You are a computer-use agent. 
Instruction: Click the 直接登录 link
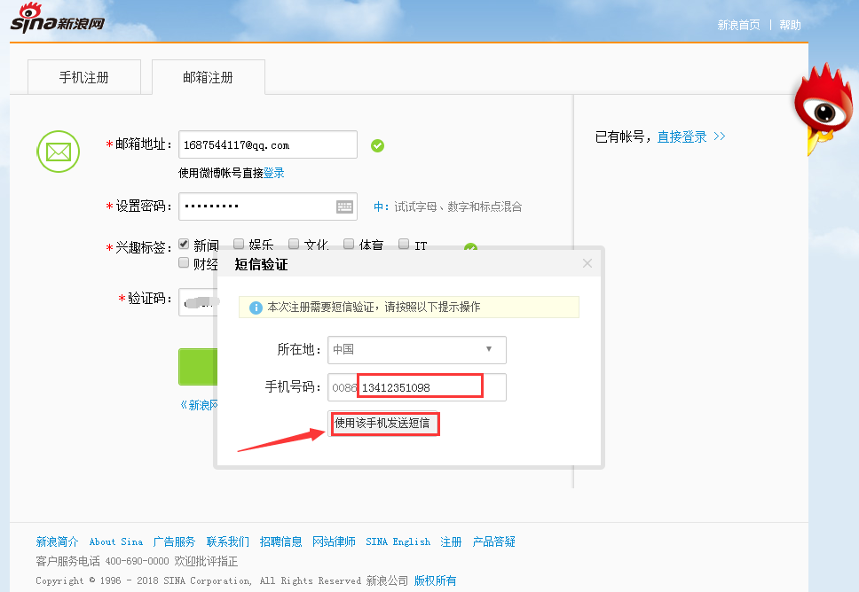[682, 136]
